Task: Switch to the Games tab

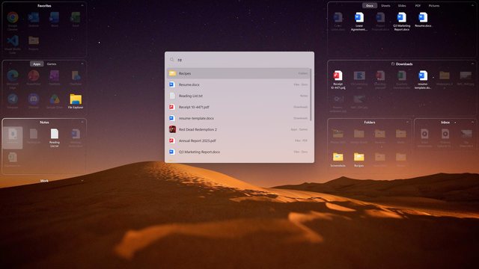Action: coord(52,64)
